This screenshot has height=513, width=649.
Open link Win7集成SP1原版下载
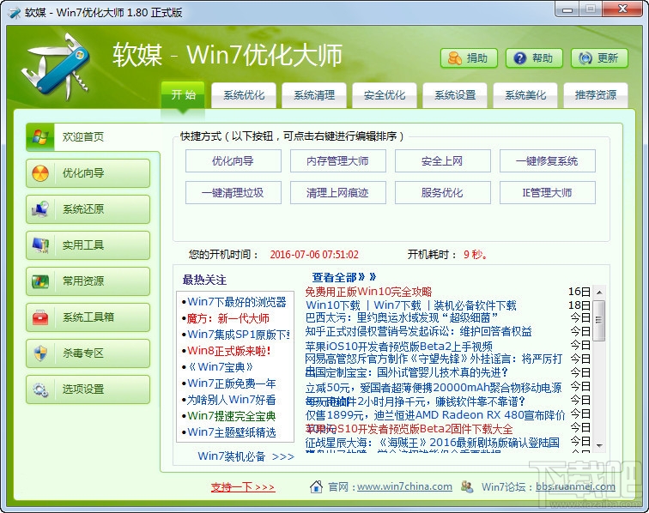(239, 335)
